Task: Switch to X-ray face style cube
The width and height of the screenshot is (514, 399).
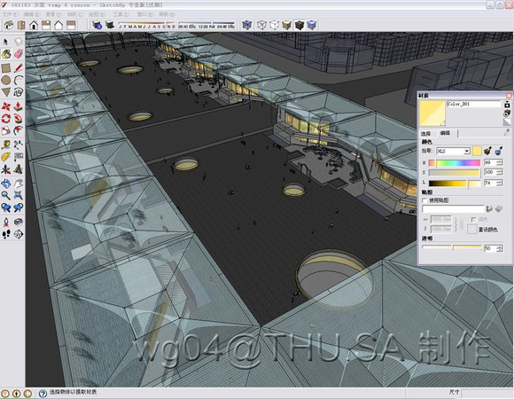Action: (x=246, y=25)
